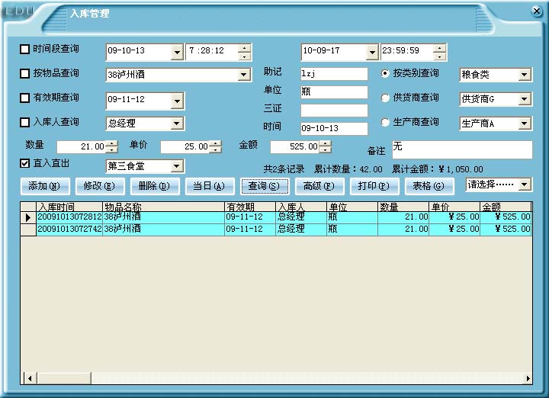Viewport: 549px width, 398px height.
Task: Select the second record's row header
Action: [28, 229]
